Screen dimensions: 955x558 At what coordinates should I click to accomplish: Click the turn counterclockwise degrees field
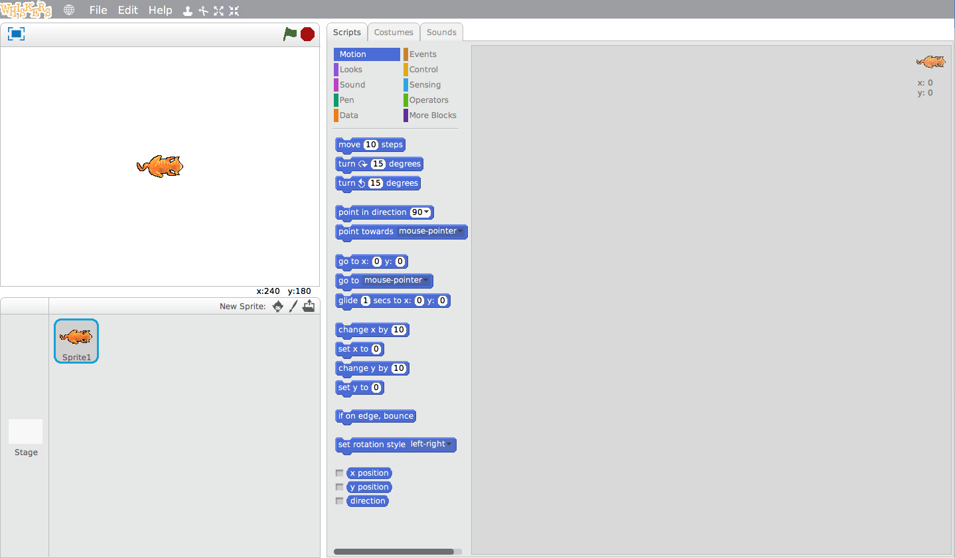click(376, 183)
